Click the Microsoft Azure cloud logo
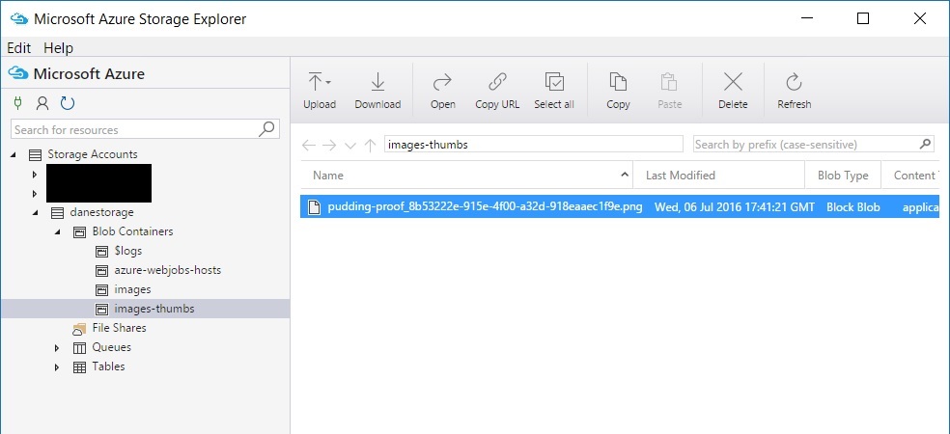This screenshot has height=434, width=950. pyautogui.click(x=17, y=74)
